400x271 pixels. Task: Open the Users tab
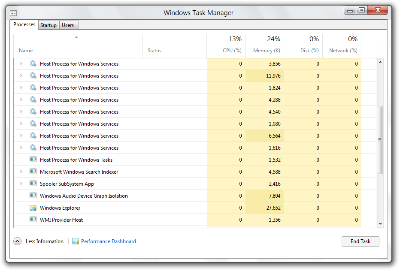[x=68, y=25]
